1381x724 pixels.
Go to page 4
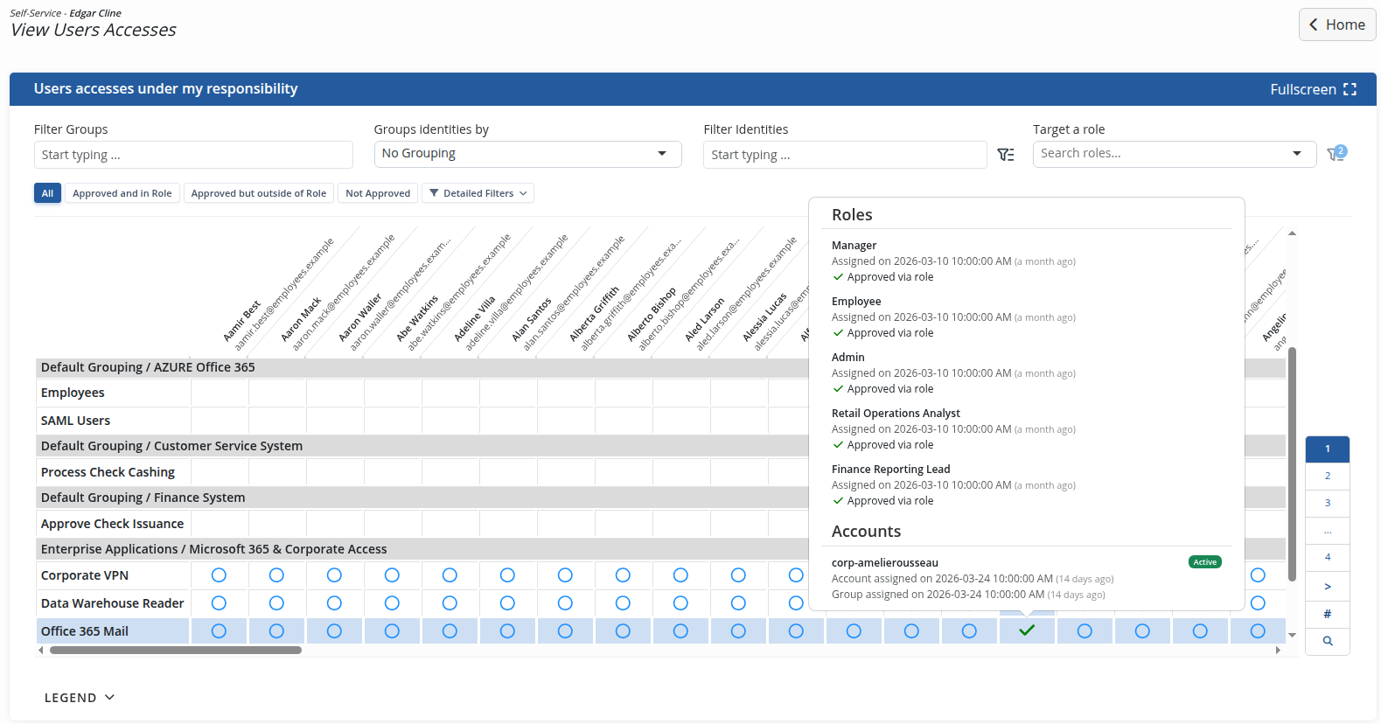point(1328,557)
